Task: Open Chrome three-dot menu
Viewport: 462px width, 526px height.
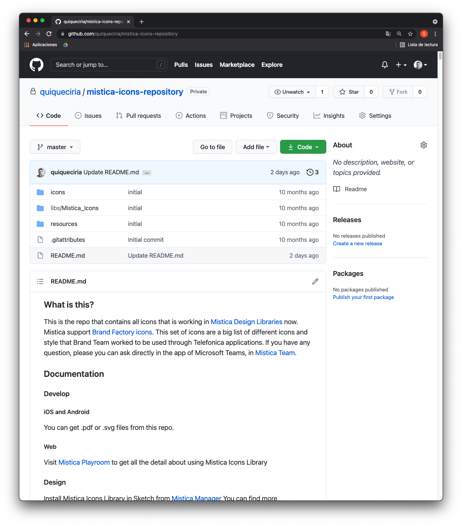Action: pos(435,34)
